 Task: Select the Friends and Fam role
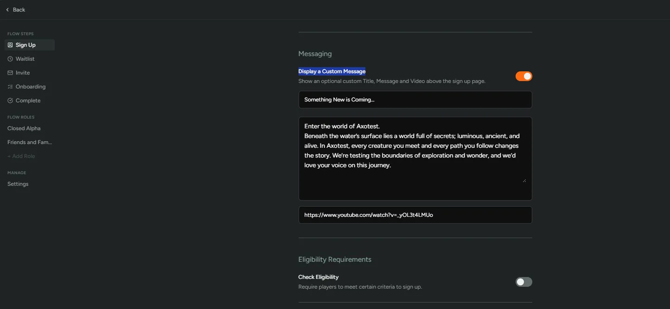click(x=29, y=142)
